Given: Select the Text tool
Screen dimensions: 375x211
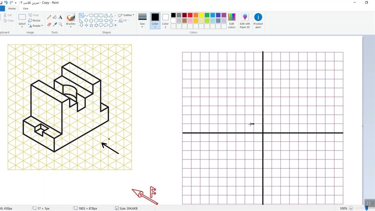Looking at the screenshot, I should (x=60, y=17).
